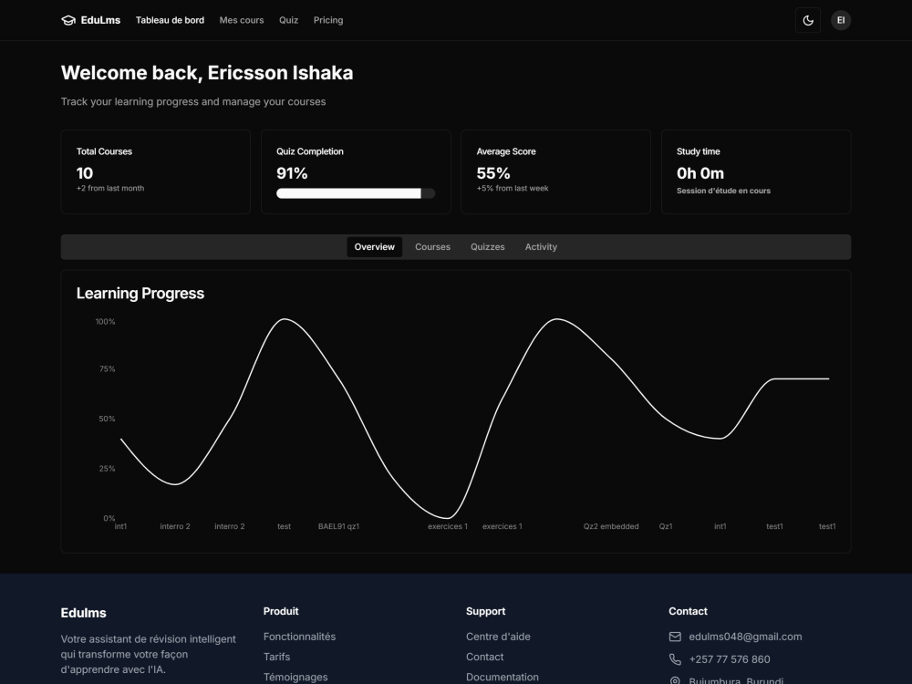Click the Quiz Completion 91% value
The width and height of the screenshot is (912, 684).
point(292,173)
